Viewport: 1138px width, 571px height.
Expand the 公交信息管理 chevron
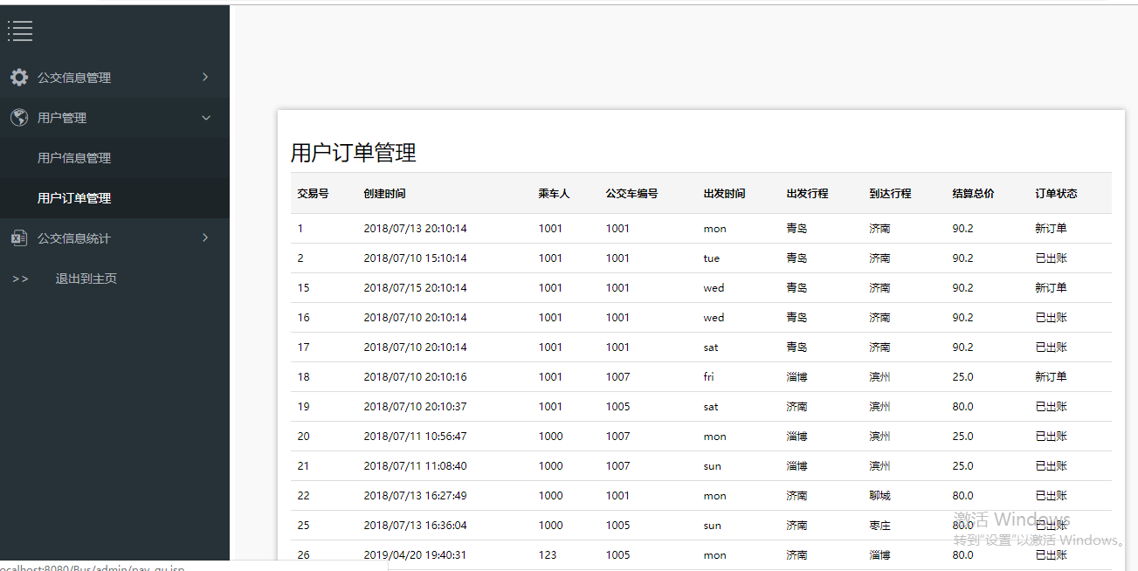point(205,77)
